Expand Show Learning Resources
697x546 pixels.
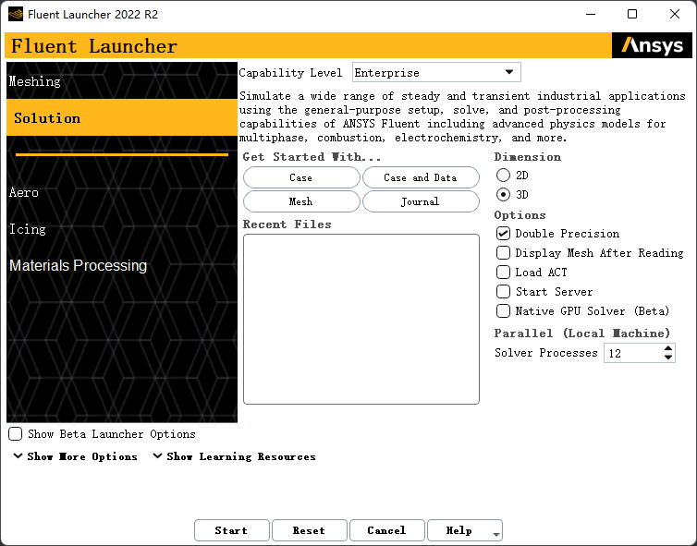pyautogui.click(x=234, y=456)
